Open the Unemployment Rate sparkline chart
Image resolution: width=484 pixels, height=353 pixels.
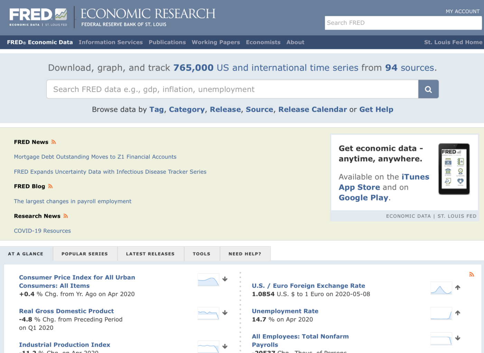pos(441,313)
